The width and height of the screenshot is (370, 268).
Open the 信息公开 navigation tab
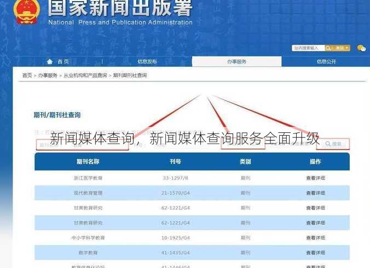click(326, 61)
